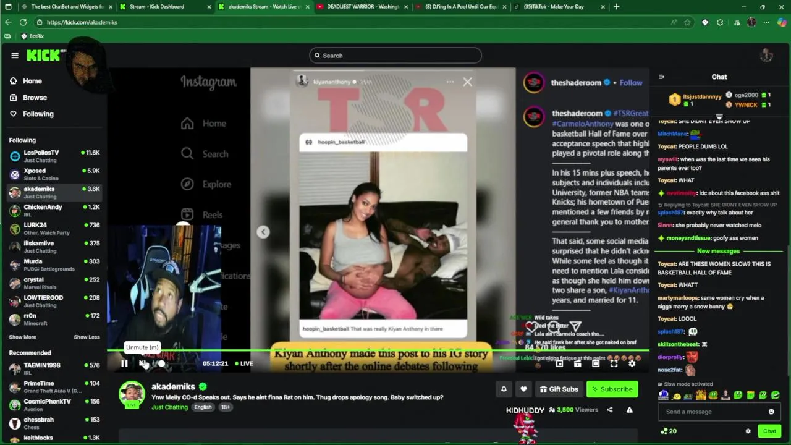Open akademiks channel name link

[173, 387]
